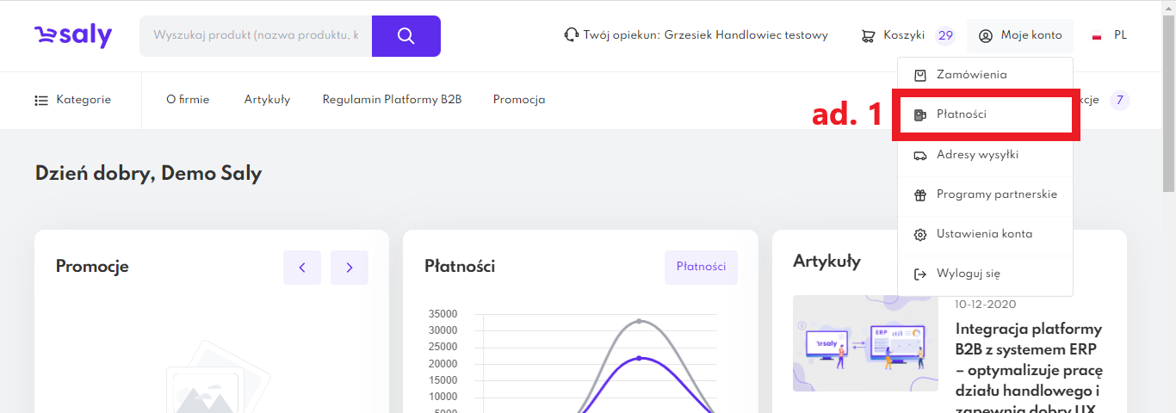
Task: Open Regulamin Platformy B2B page
Action: click(x=392, y=100)
